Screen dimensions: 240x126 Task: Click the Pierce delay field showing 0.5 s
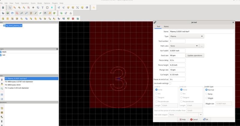point(177,60)
